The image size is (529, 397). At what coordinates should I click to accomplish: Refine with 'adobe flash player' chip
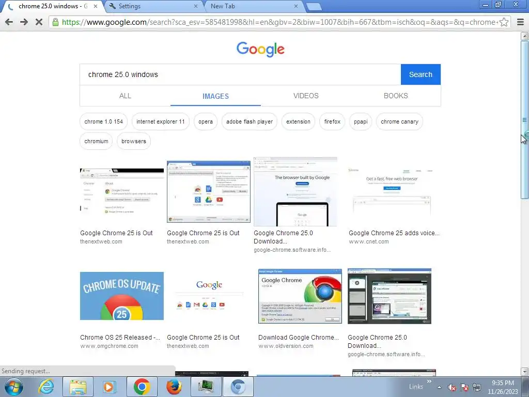point(250,121)
